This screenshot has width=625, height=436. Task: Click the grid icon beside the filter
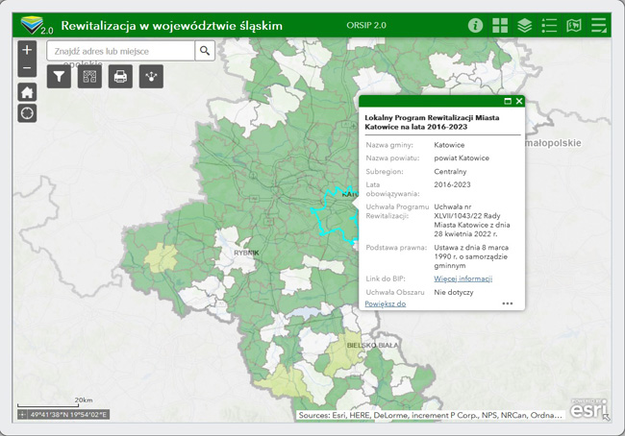[x=89, y=77]
